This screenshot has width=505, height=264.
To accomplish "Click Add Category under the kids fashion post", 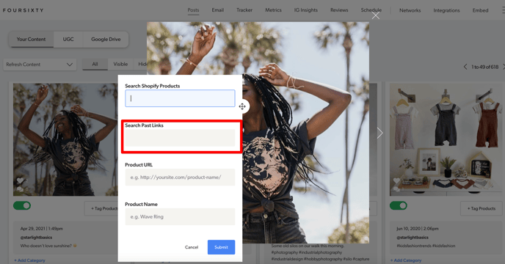I will 406,260.
